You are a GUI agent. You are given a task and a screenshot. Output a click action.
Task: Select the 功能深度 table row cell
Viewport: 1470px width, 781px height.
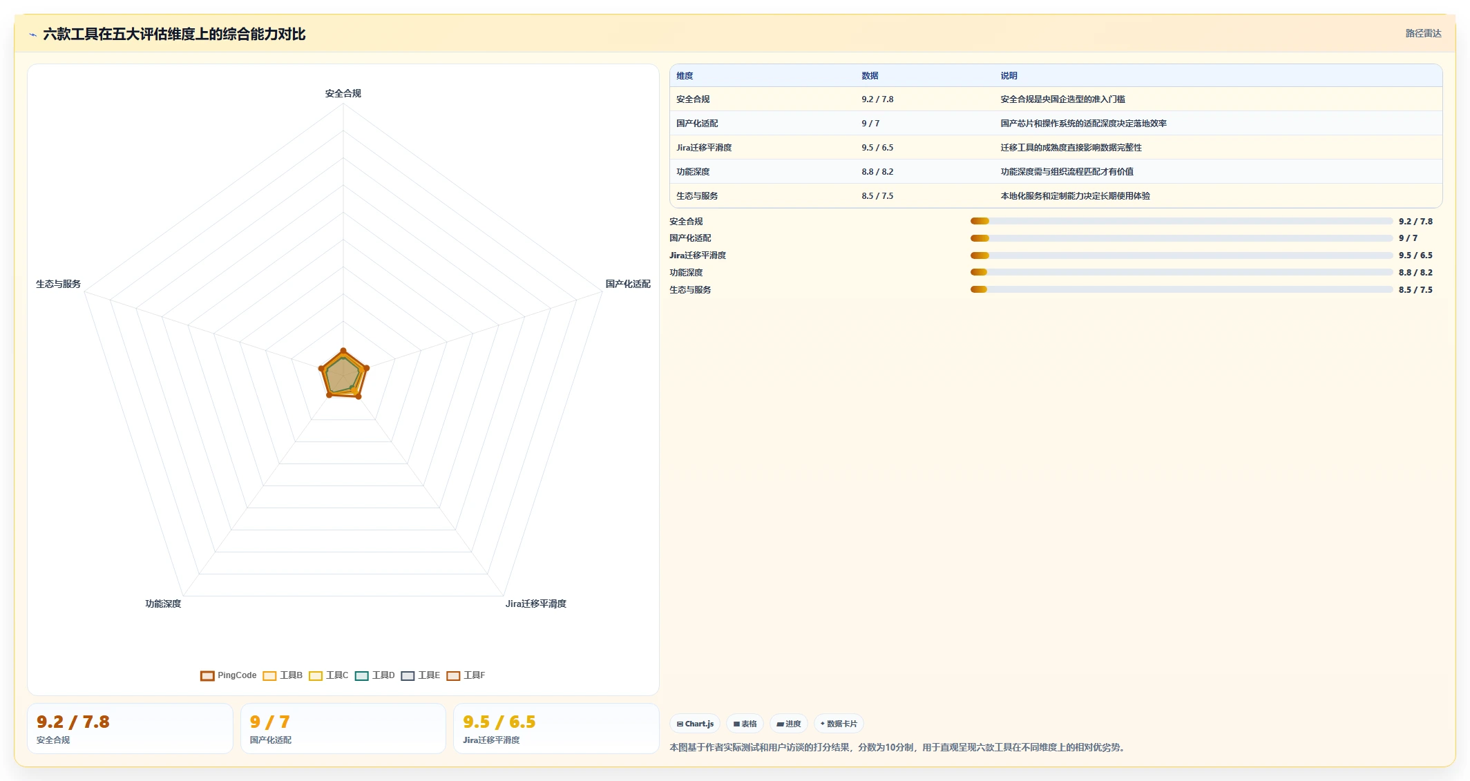click(x=693, y=172)
